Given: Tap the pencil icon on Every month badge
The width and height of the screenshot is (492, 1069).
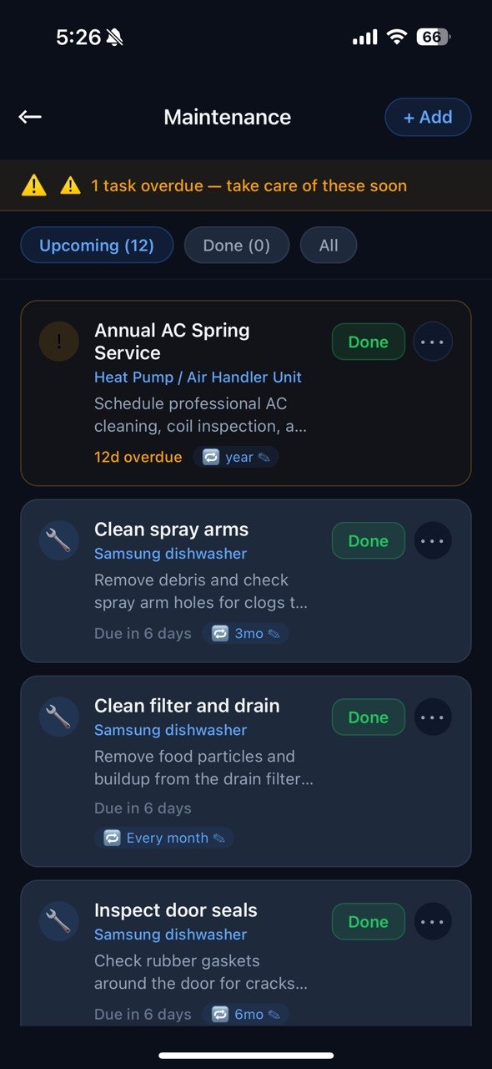Looking at the screenshot, I should click(x=219, y=838).
